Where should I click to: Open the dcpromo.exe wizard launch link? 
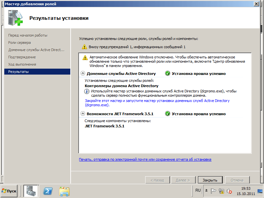(157, 103)
